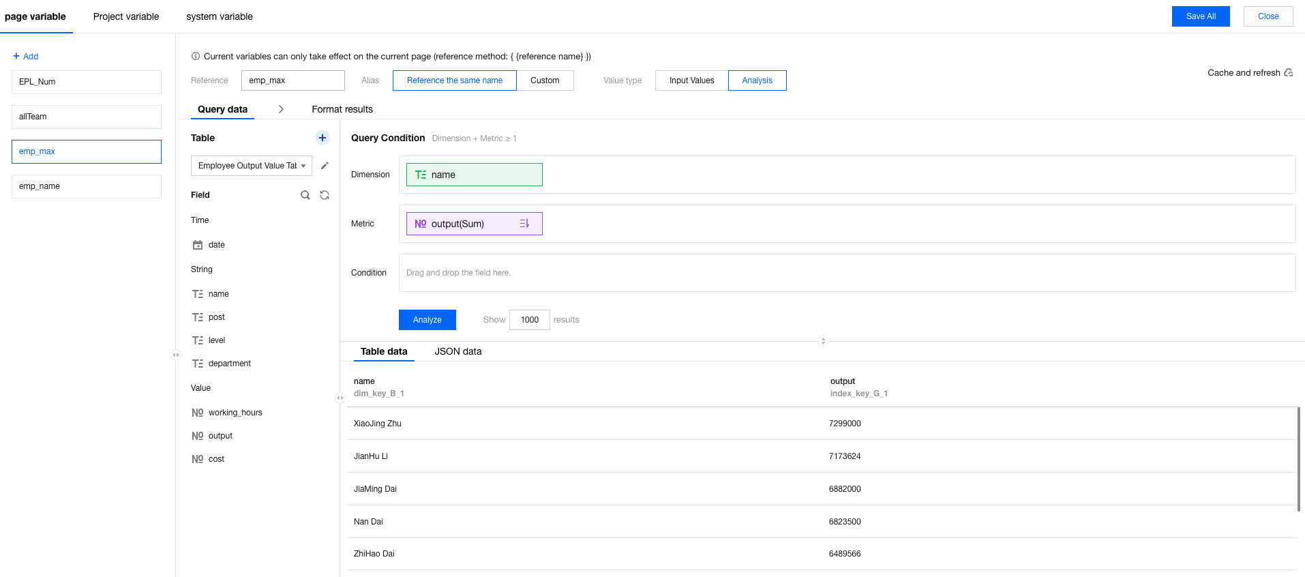Screen dimensions: 1305x577
Task: Click the number icon beside working_hours
Action: [x=198, y=413]
